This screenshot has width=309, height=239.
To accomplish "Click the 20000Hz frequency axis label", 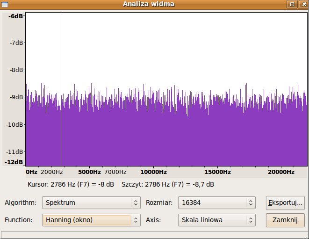I will (x=281, y=172).
